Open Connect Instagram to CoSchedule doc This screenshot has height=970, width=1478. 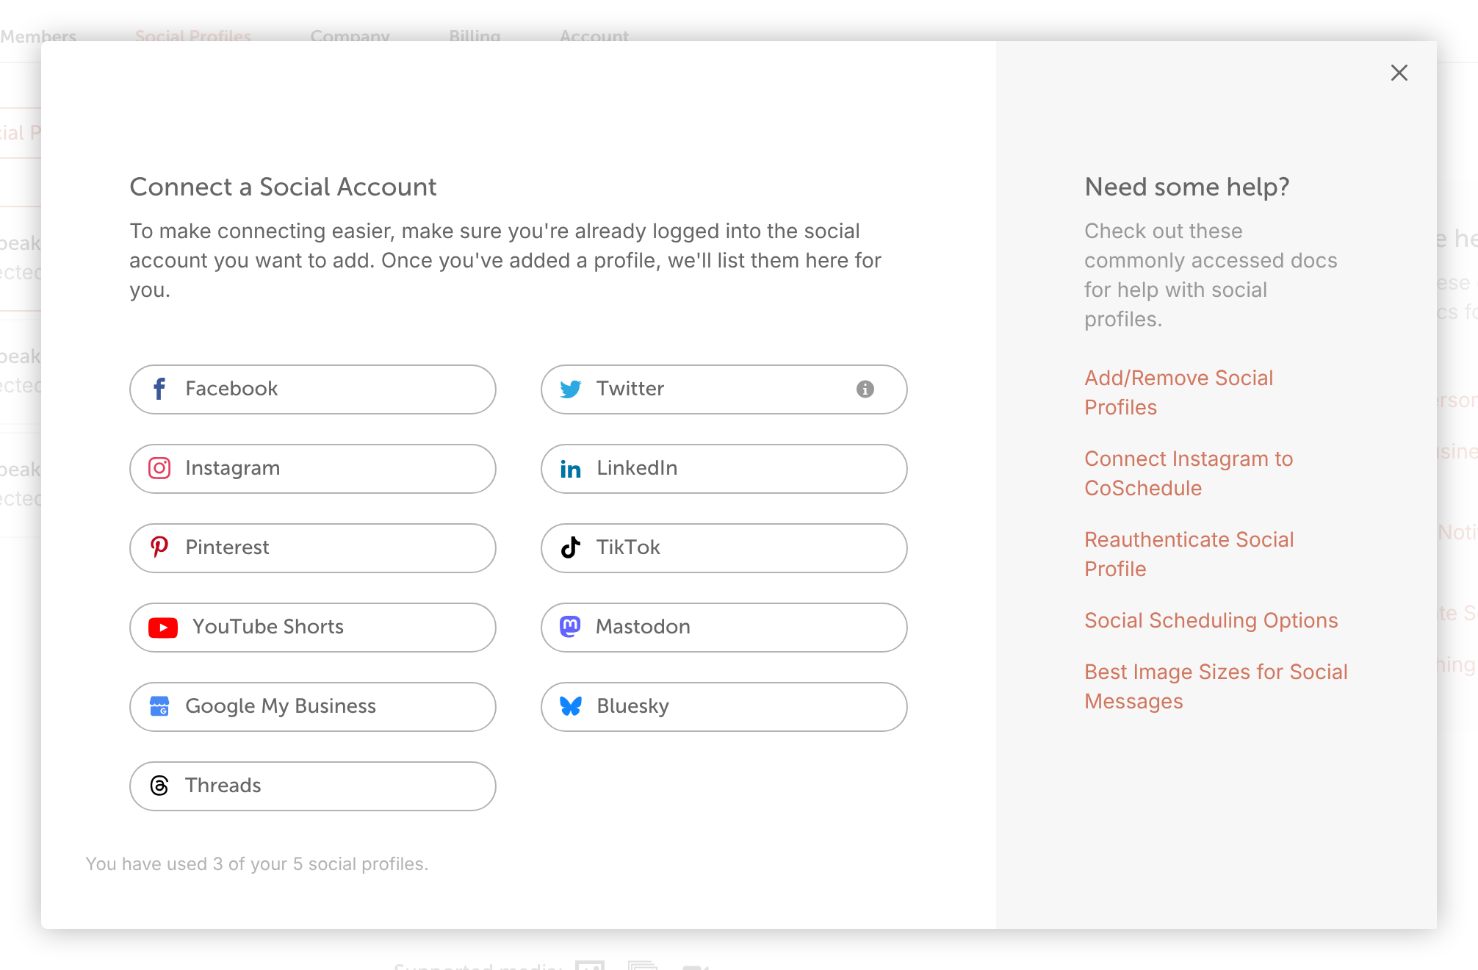[x=1189, y=473]
